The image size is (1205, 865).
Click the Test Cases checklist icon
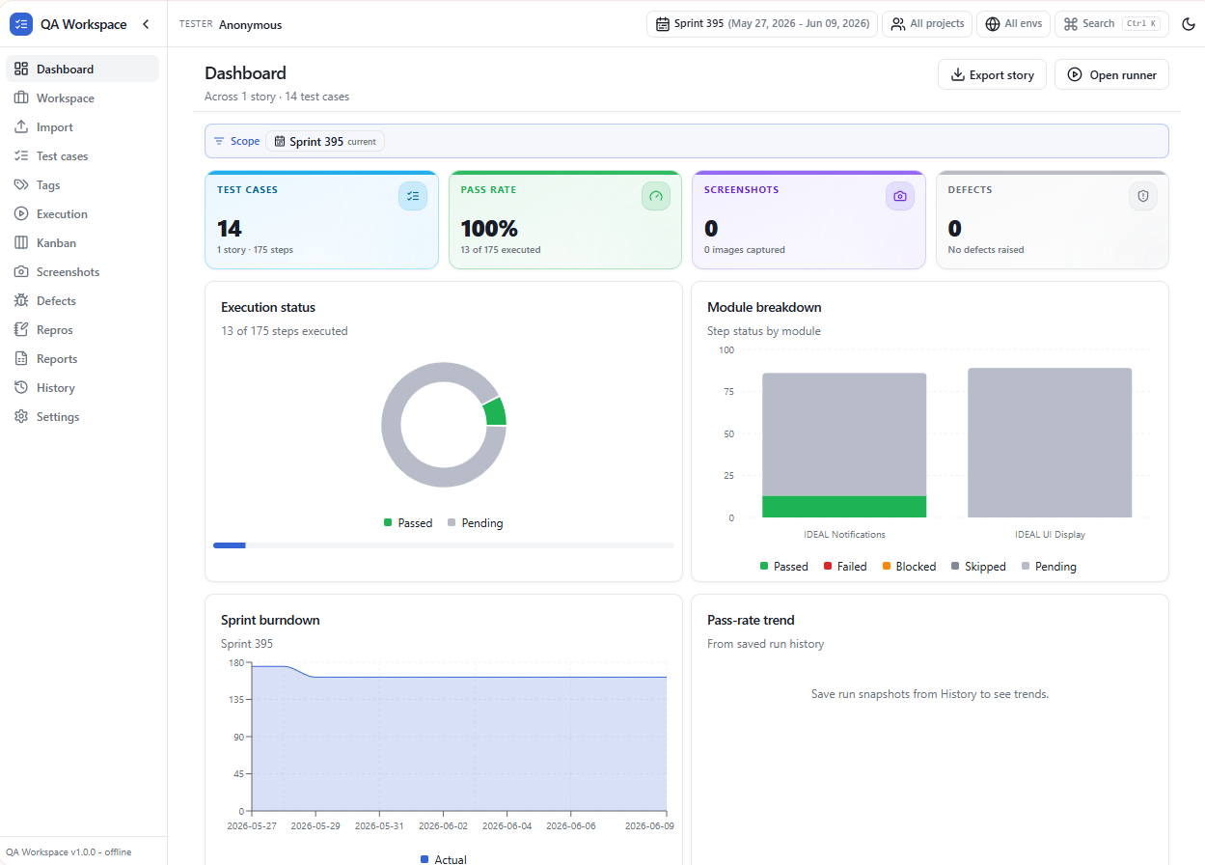(x=413, y=196)
